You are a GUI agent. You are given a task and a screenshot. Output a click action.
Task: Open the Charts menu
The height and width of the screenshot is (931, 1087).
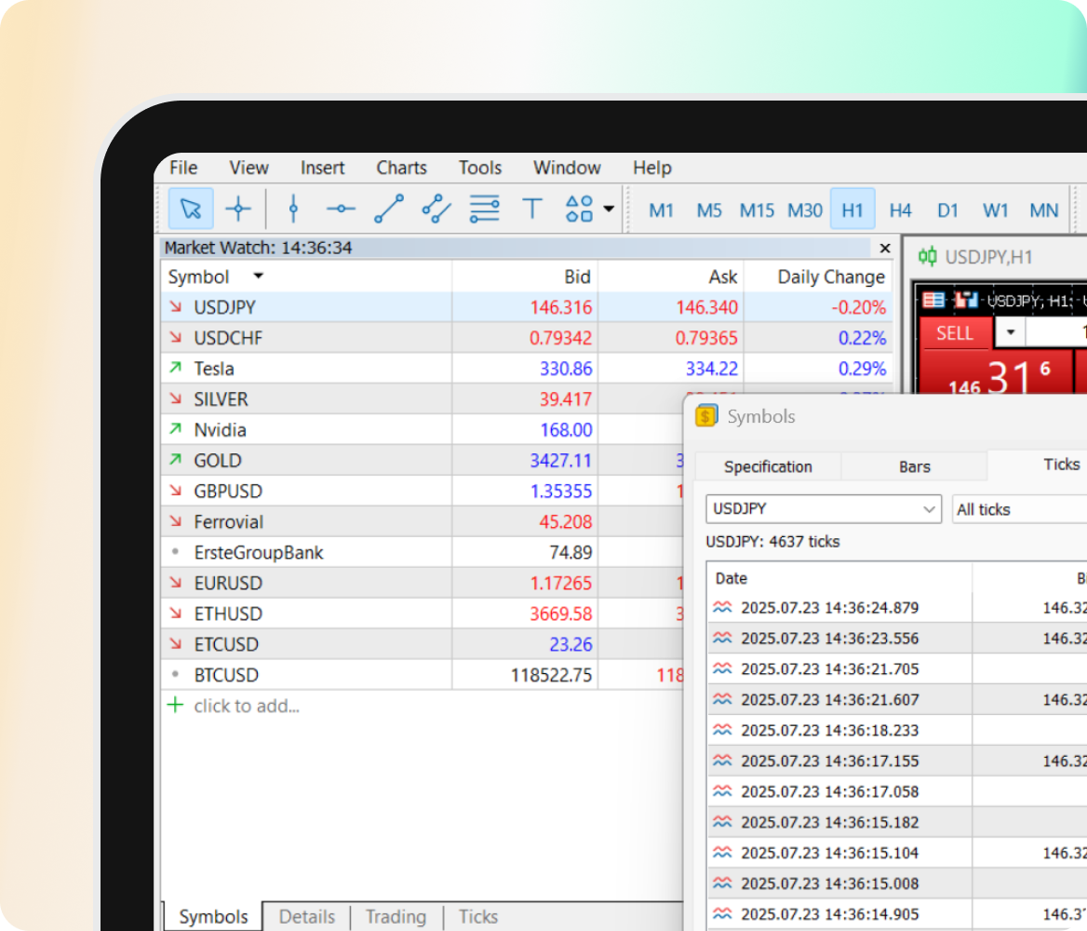(x=401, y=168)
